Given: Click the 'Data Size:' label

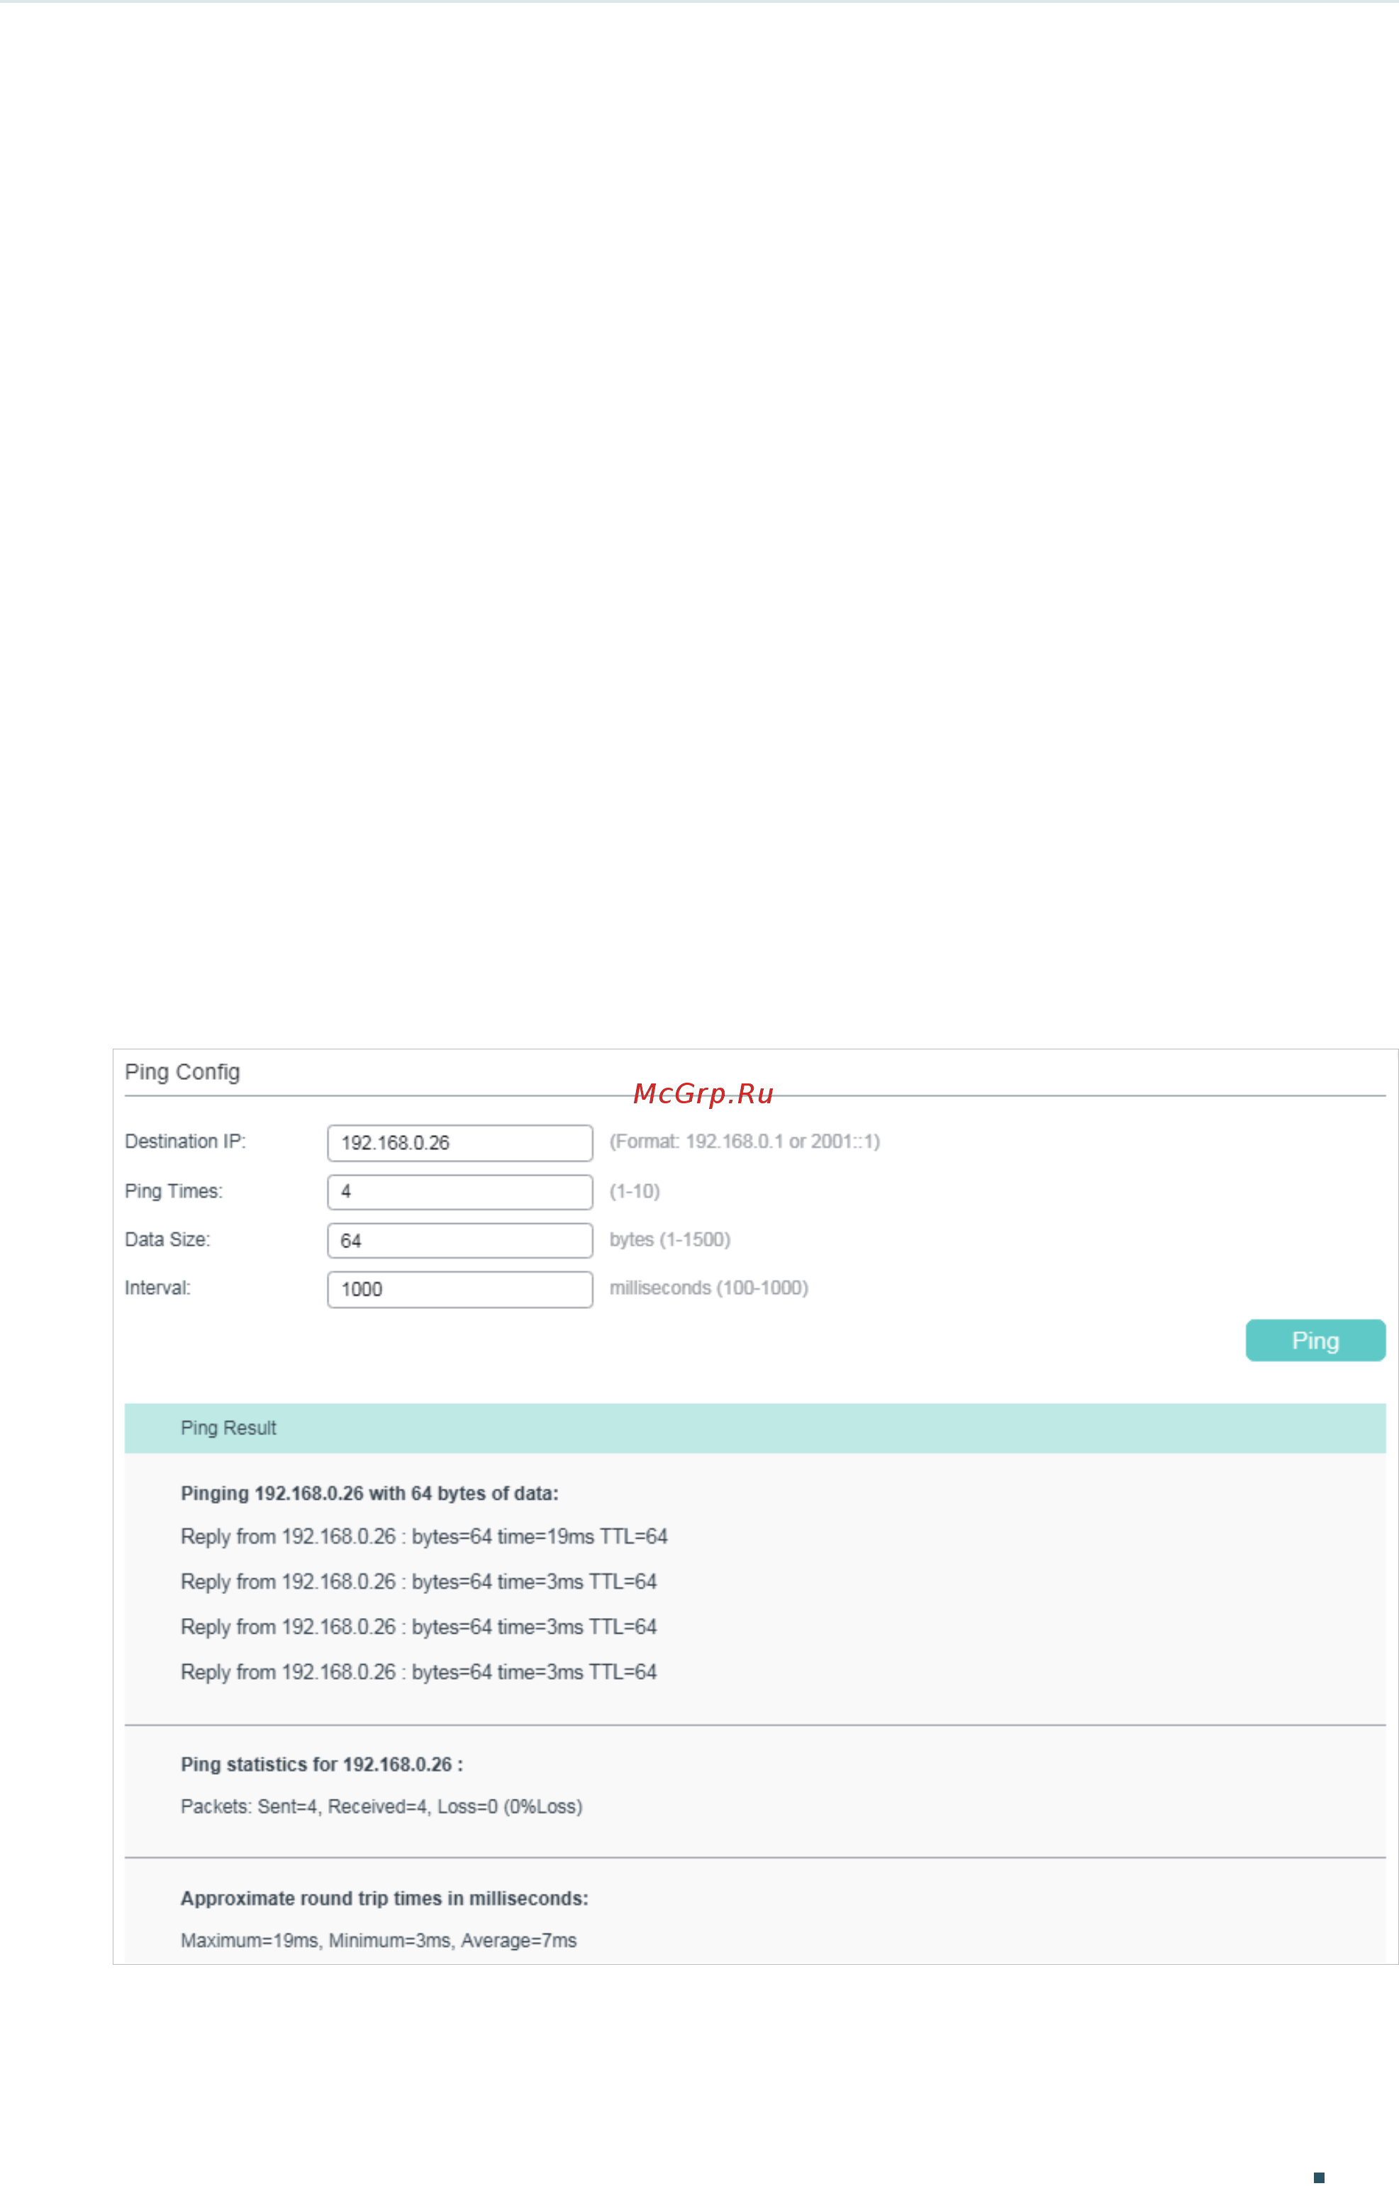Looking at the screenshot, I should (x=167, y=1239).
